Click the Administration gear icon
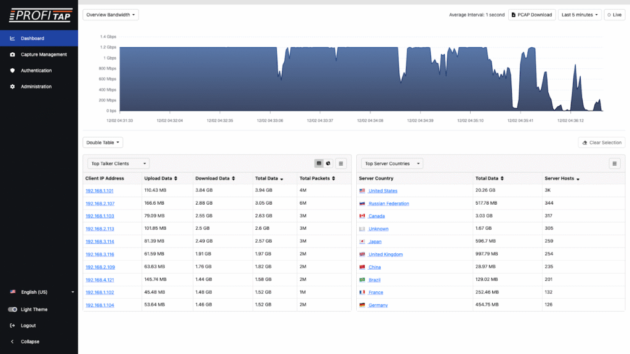The image size is (630, 354). tap(12, 87)
